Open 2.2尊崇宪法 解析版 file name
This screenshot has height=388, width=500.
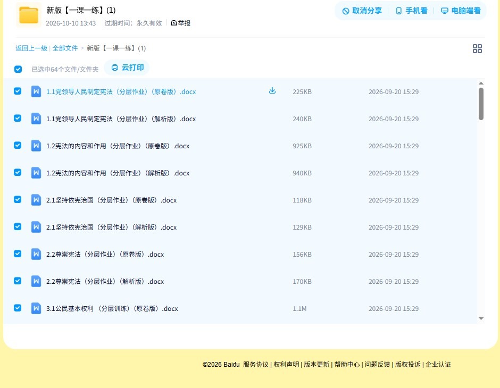pos(105,281)
